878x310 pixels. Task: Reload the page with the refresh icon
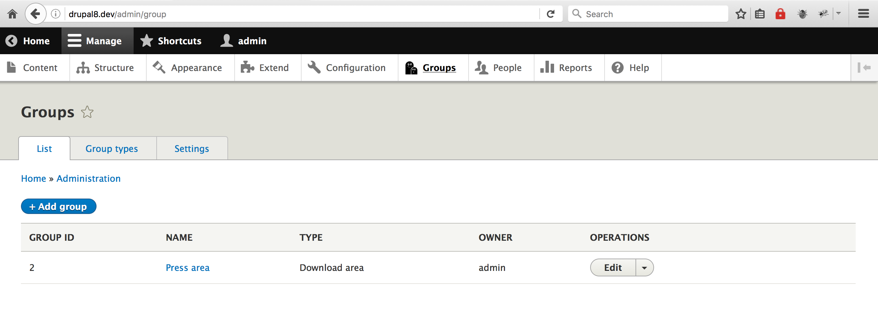tap(551, 14)
